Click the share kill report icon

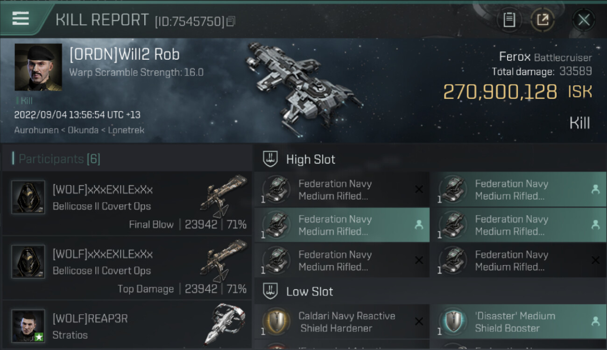point(542,20)
